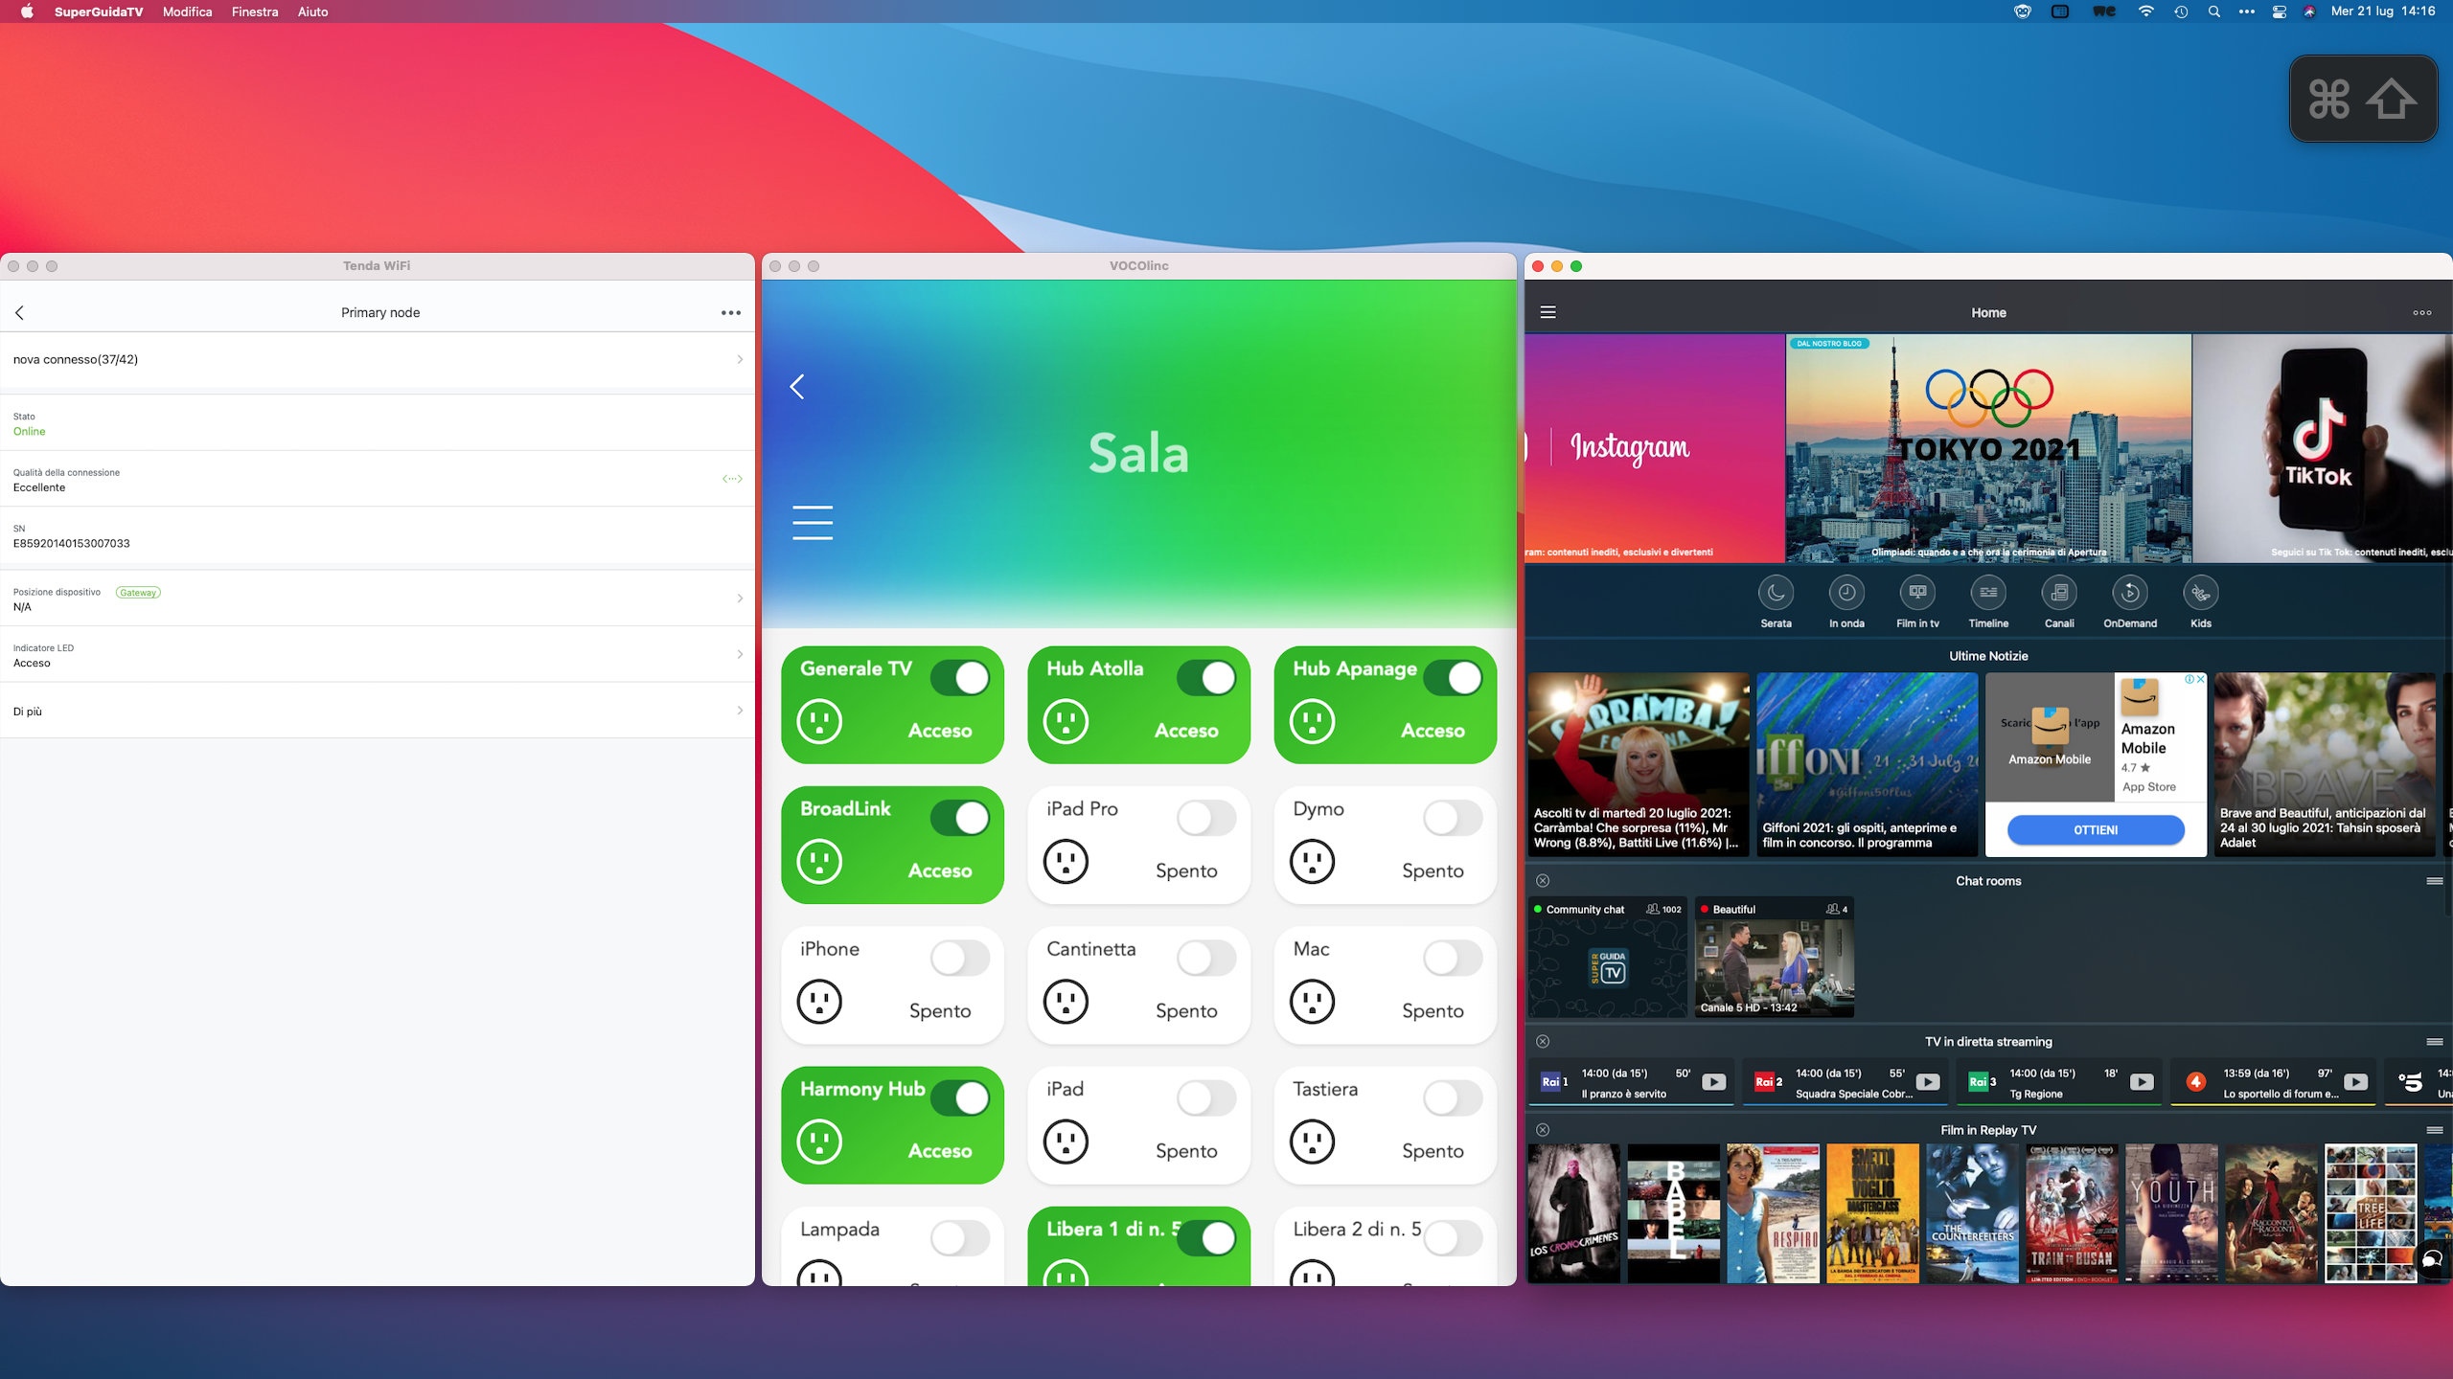Open Wi-Fi status in menu bar
Viewport: 2453px width, 1379px height.
tap(2146, 11)
